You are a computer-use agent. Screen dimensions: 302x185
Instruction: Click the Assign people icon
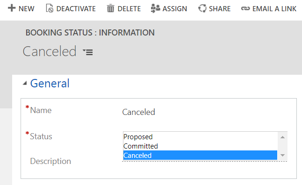(155, 8)
